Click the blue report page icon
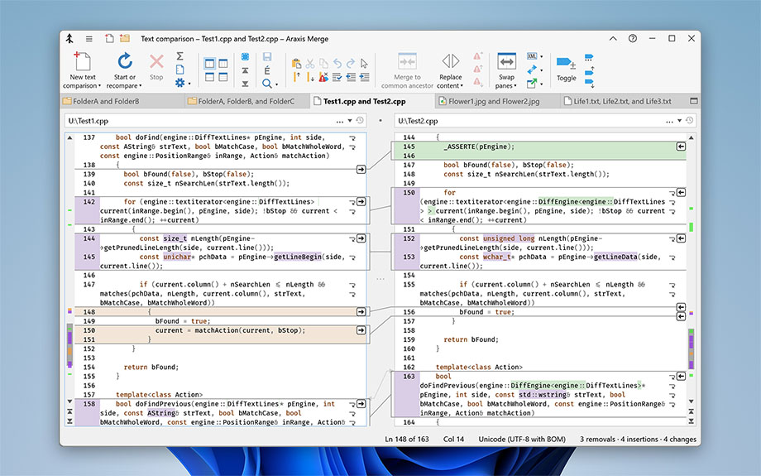The height and width of the screenshot is (476, 761). pyautogui.click(x=179, y=70)
